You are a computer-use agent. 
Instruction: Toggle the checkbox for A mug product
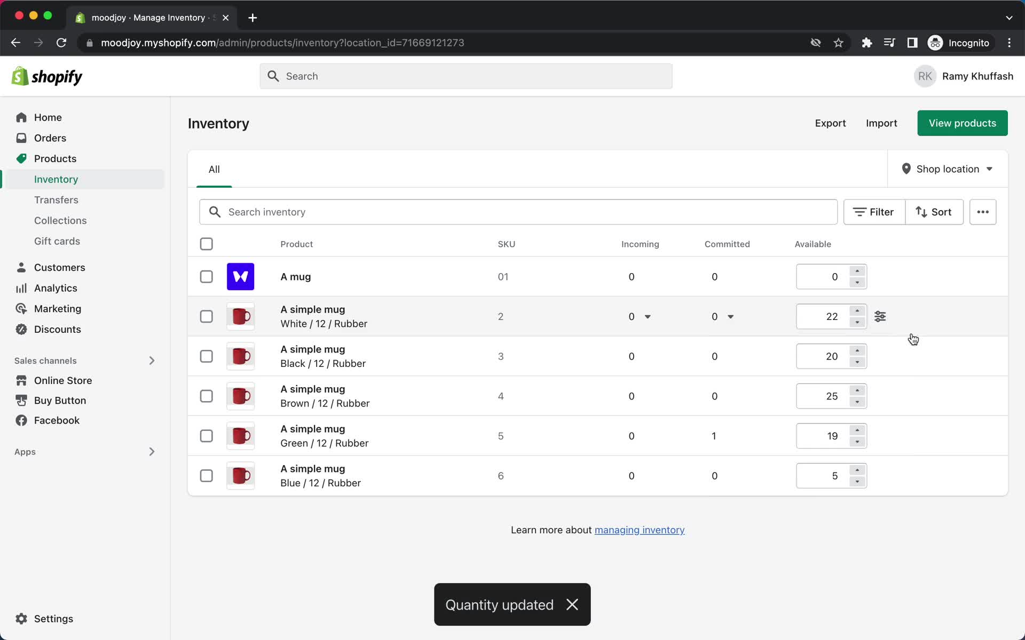coord(206,276)
